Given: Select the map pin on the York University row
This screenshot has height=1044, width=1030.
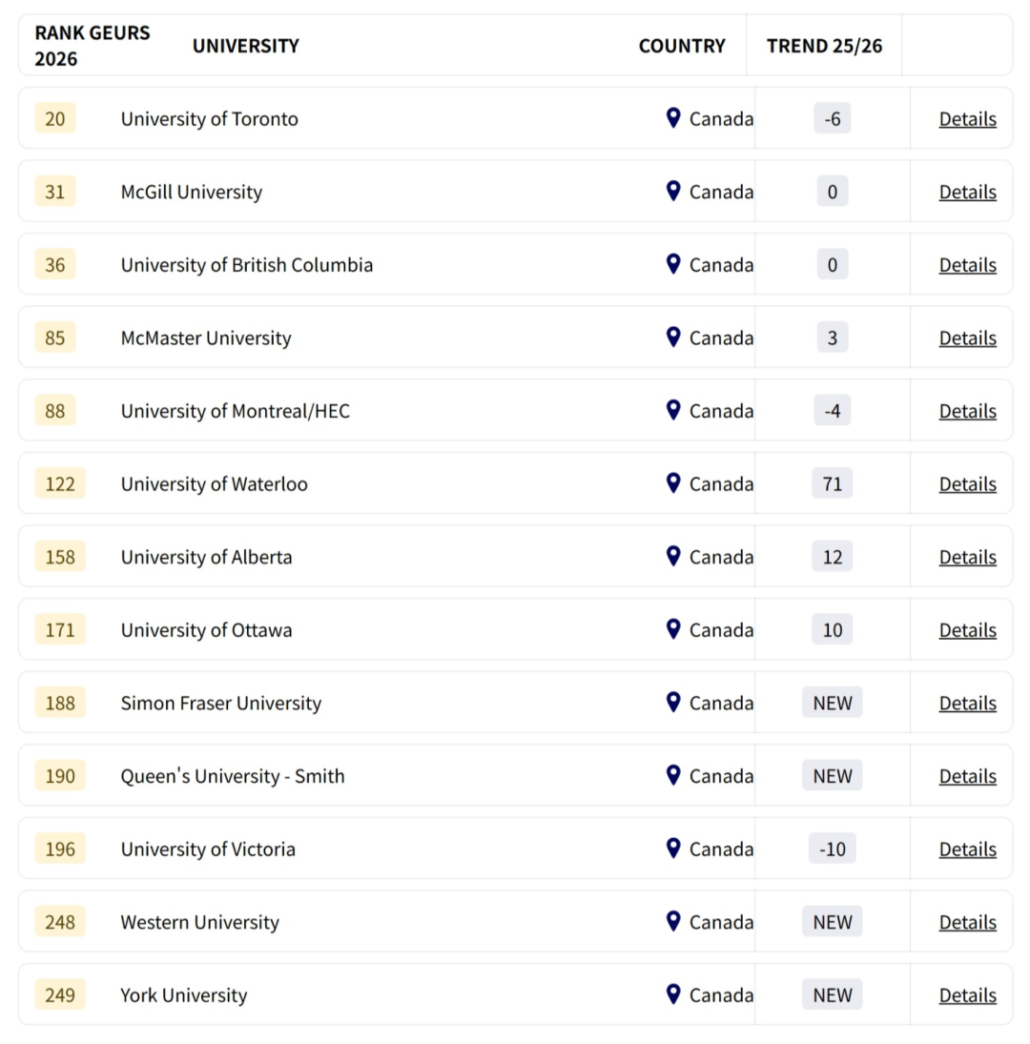Looking at the screenshot, I should (x=672, y=994).
